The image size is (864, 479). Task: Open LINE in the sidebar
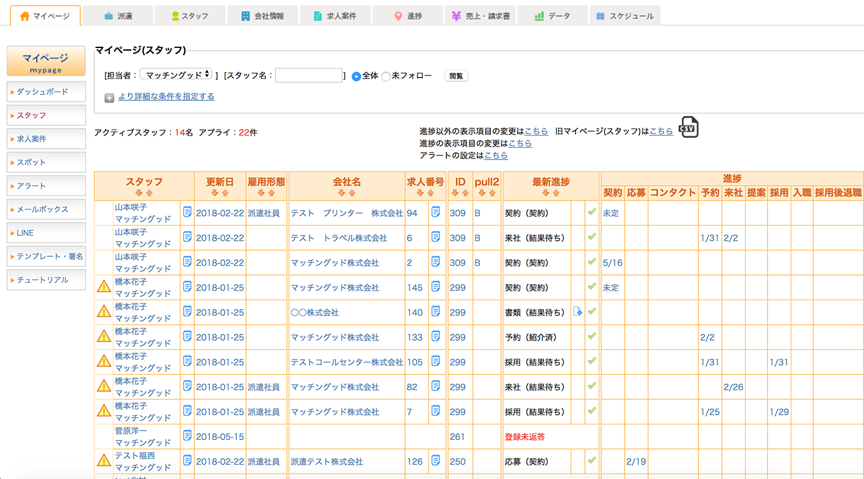(x=46, y=233)
